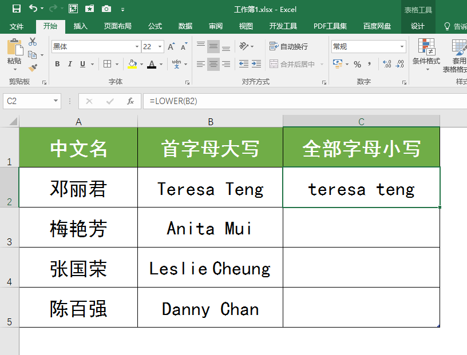Image resolution: width=467 pixels, height=355 pixels.
Task: Toggle Italic formatting
Action: coord(70,64)
